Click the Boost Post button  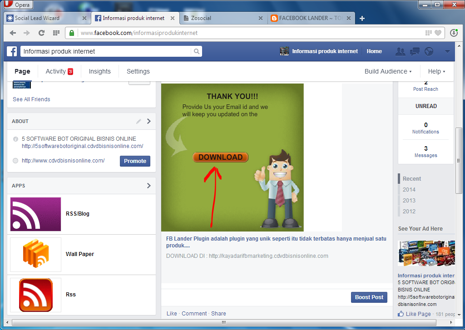coord(369,297)
